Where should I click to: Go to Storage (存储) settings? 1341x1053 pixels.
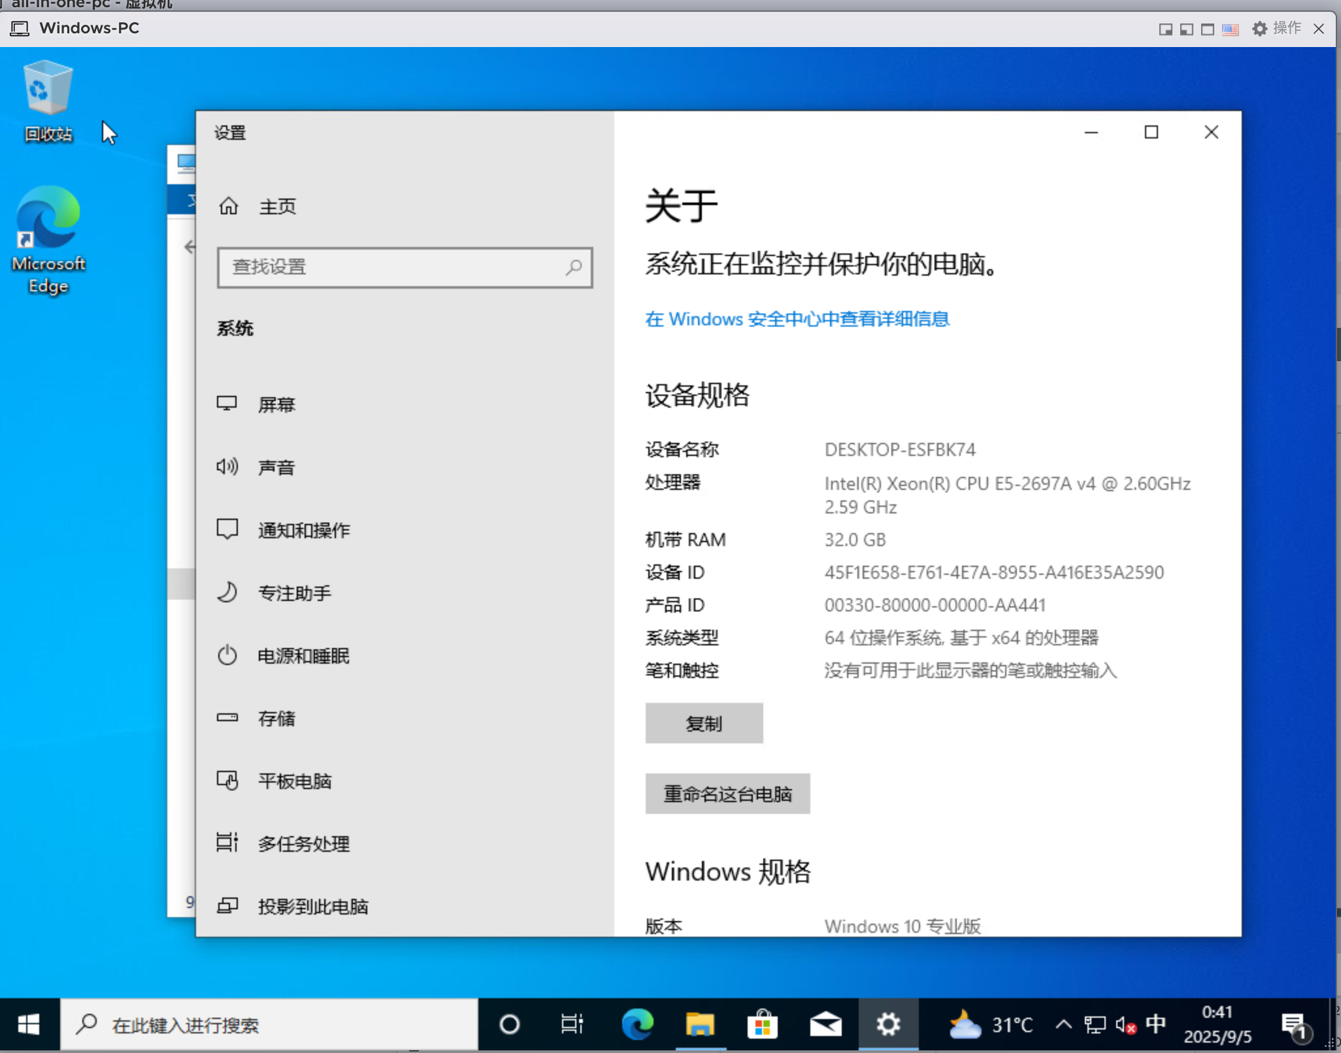click(x=276, y=718)
